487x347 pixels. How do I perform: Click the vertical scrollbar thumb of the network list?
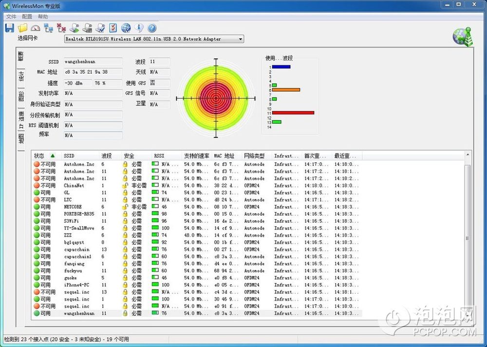pos(468,238)
